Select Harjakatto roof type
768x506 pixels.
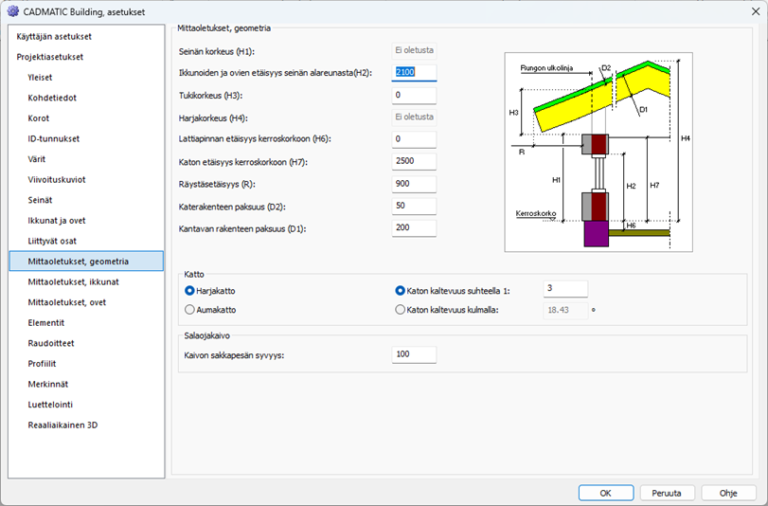click(190, 290)
